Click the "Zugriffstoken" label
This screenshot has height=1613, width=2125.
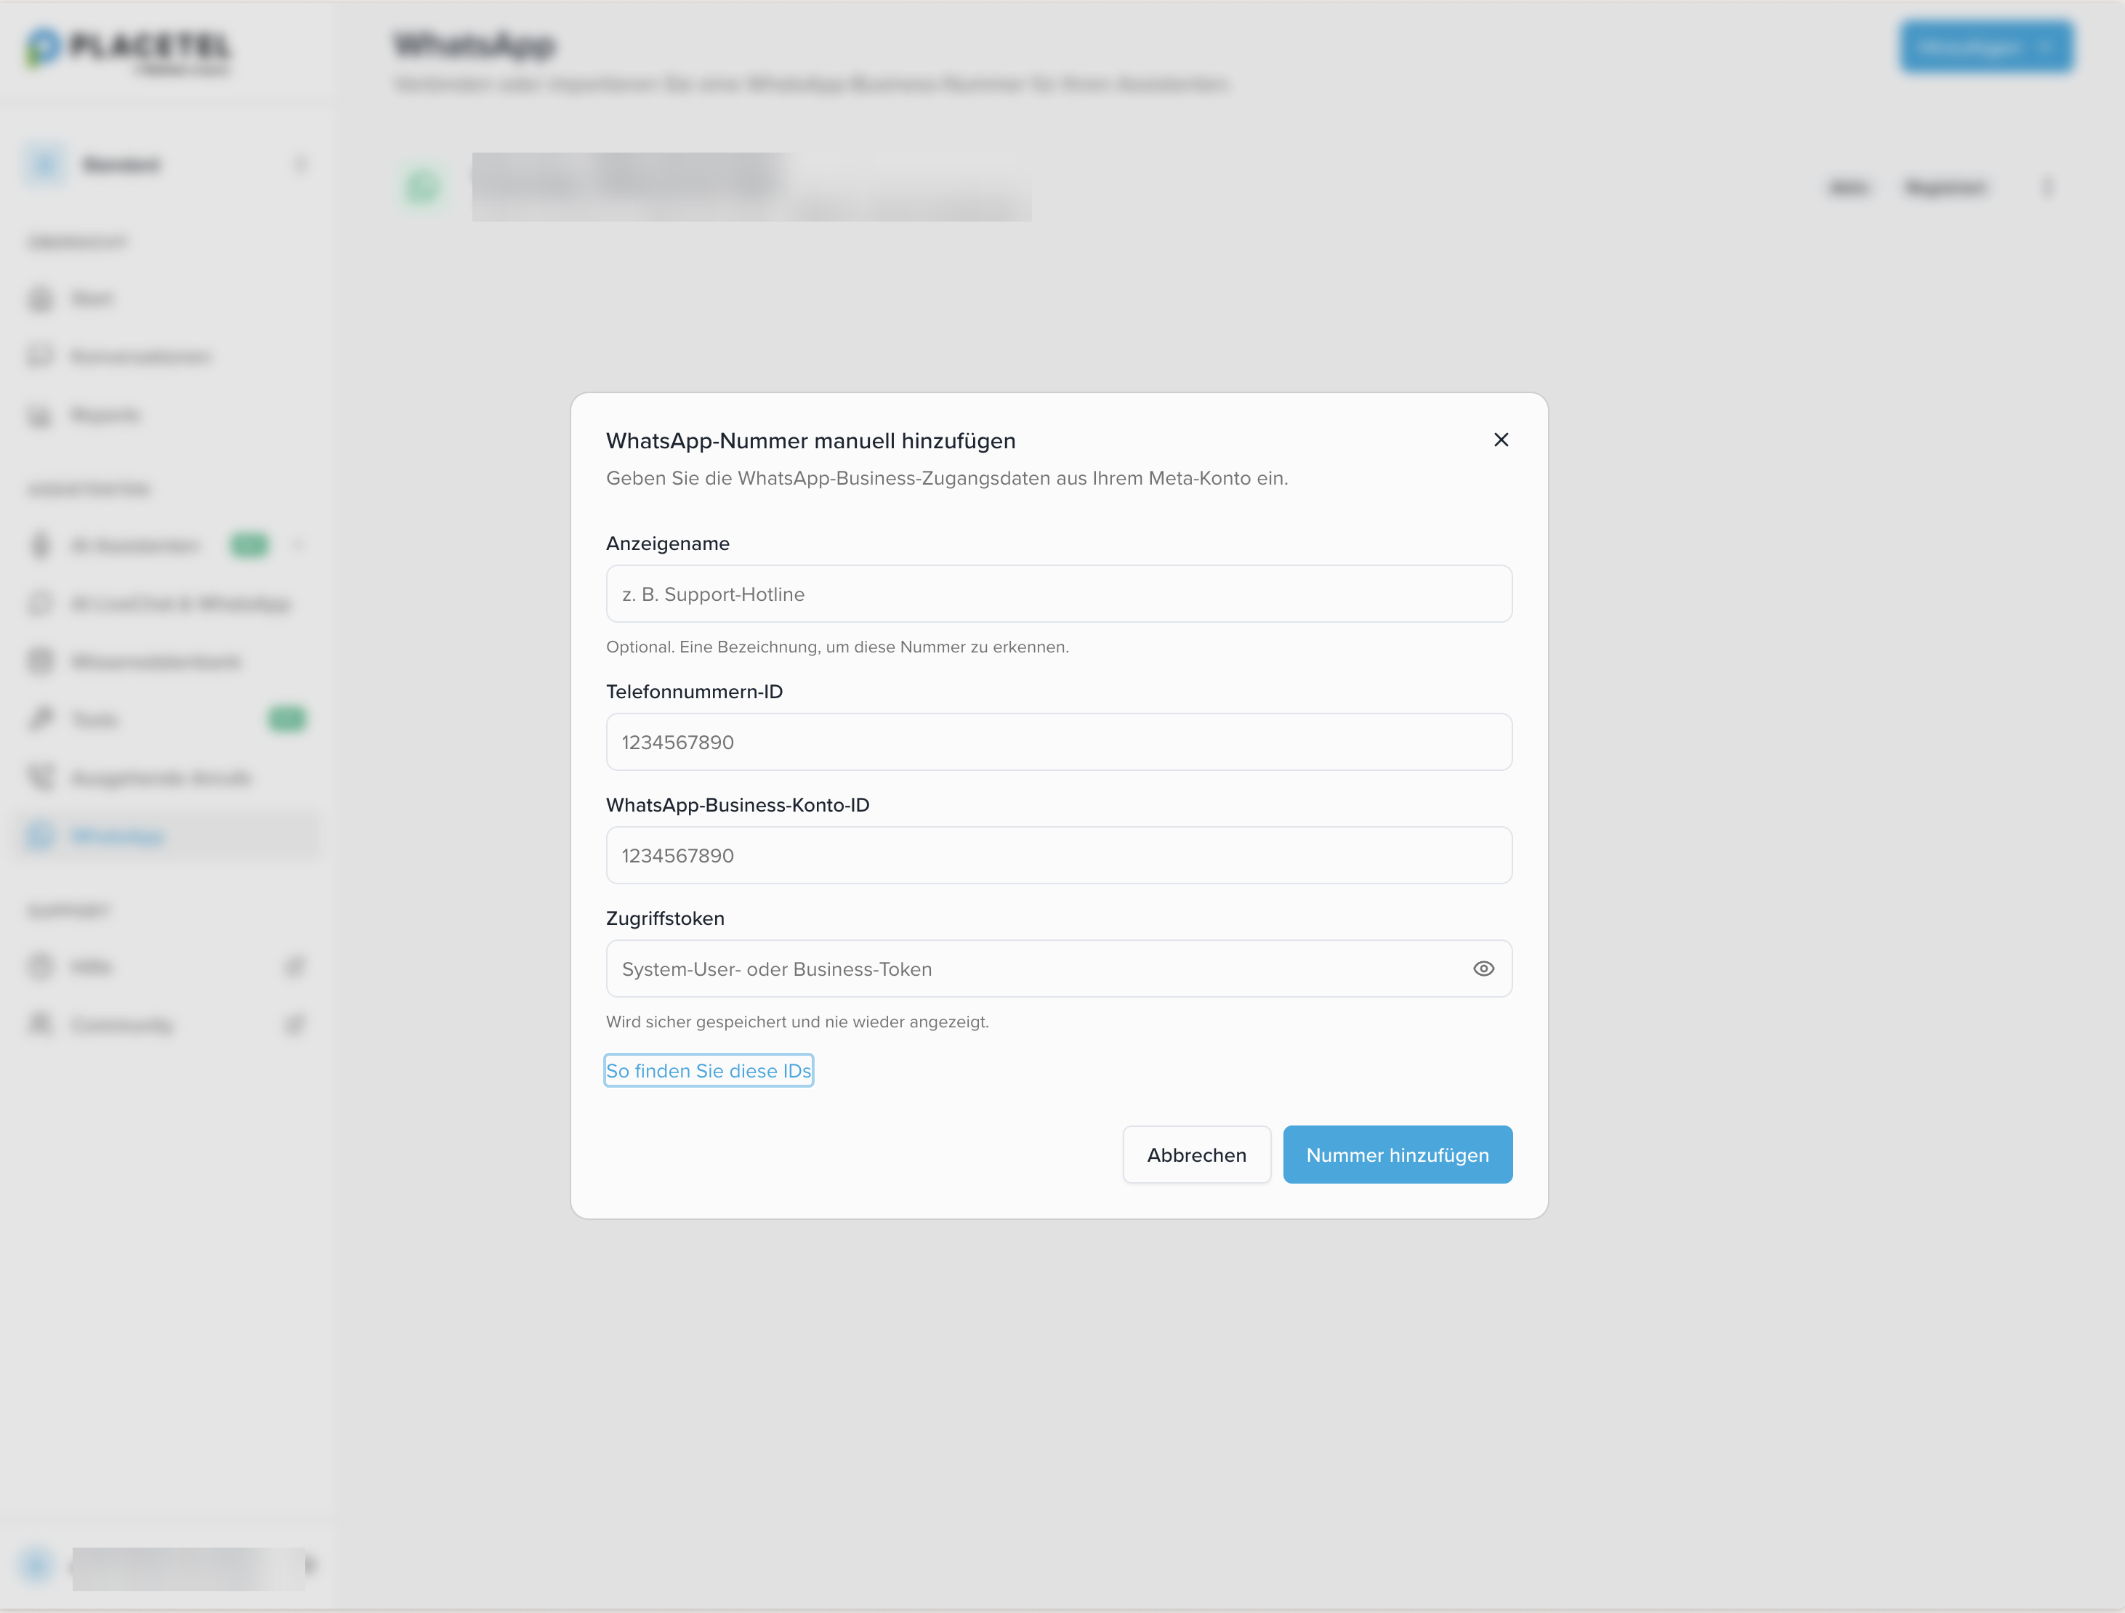click(x=665, y=918)
